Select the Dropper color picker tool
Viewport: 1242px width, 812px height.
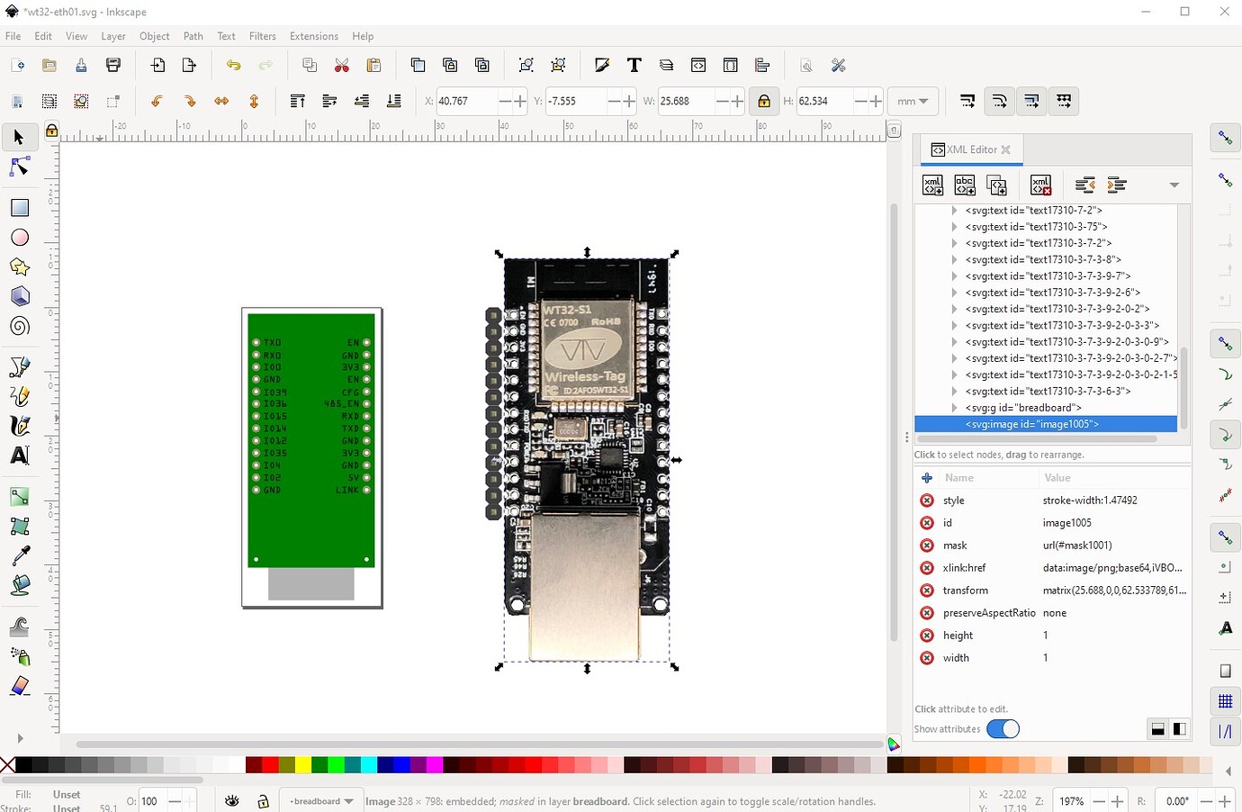pos(19,555)
